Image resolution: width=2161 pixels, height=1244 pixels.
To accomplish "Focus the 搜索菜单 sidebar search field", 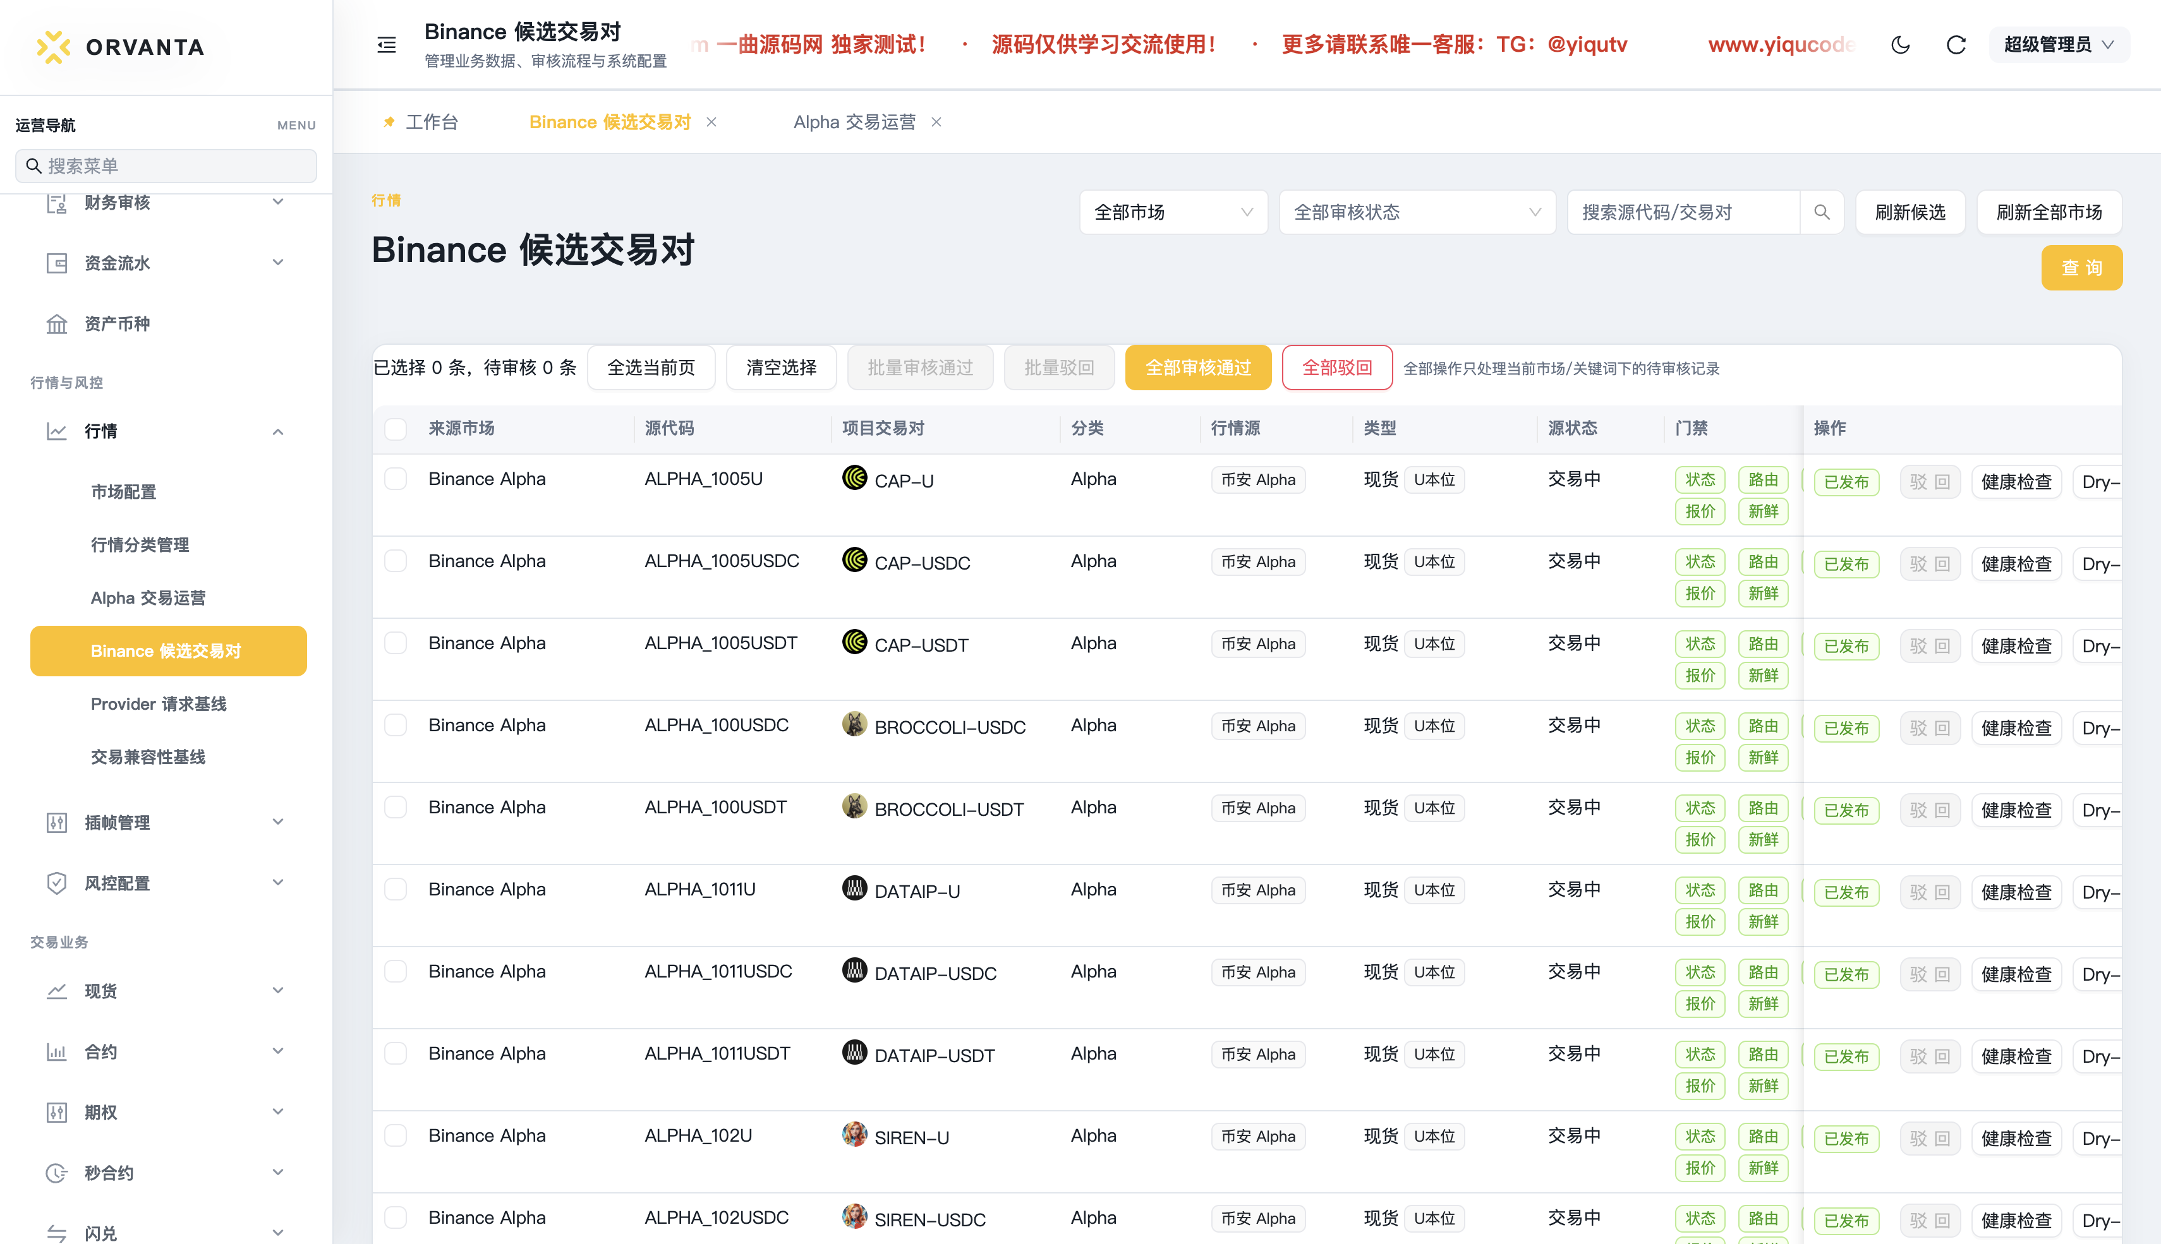I will point(166,165).
